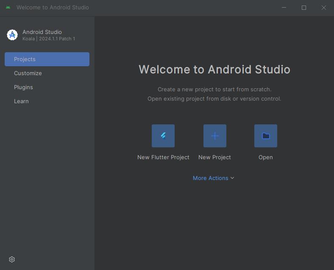
Task: Go to the Learn tab
Action: 47,101
